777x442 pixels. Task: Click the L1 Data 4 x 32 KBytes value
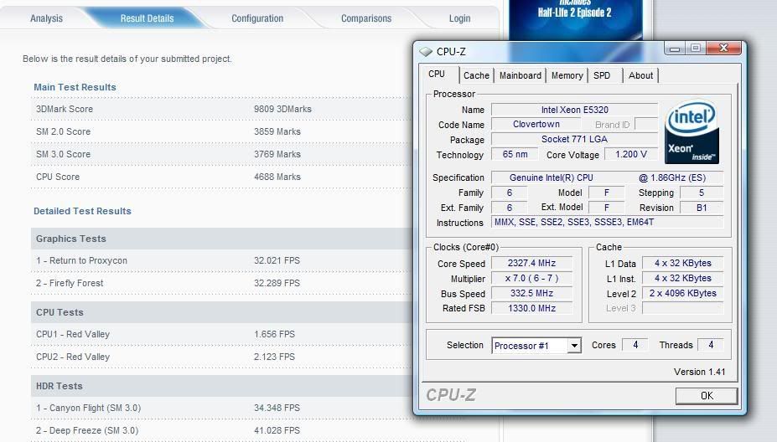pyautogui.click(x=683, y=264)
